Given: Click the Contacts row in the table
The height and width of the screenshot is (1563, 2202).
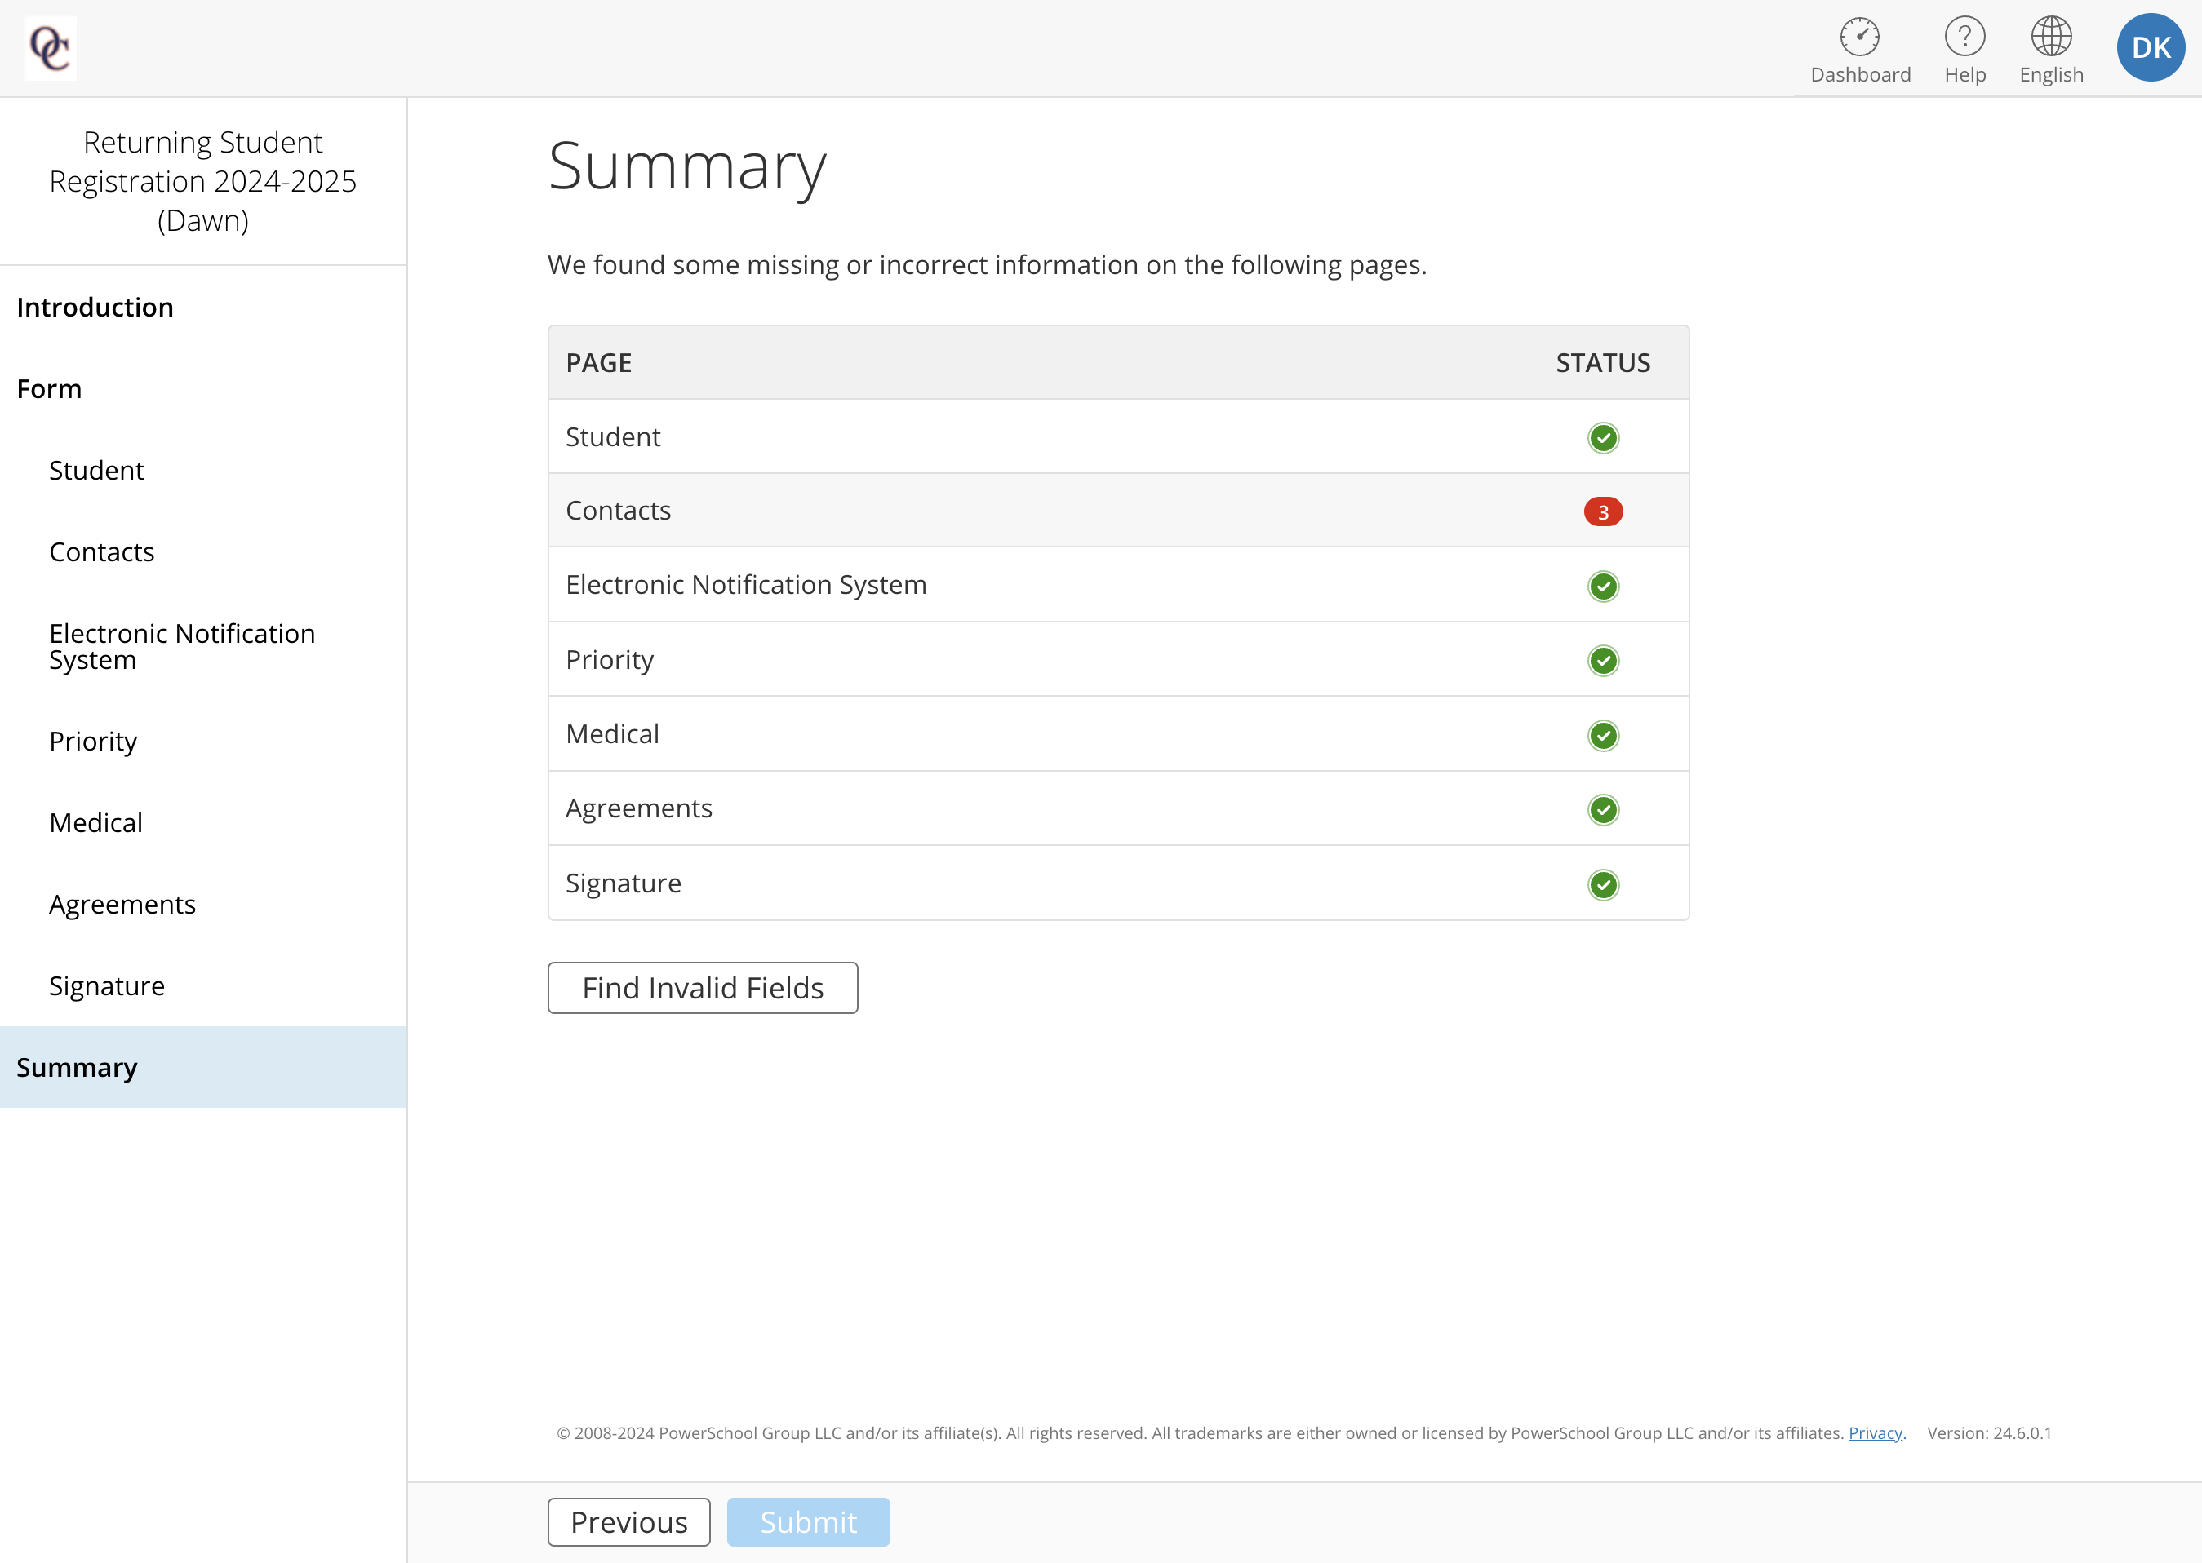Looking at the screenshot, I should pos(1118,511).
